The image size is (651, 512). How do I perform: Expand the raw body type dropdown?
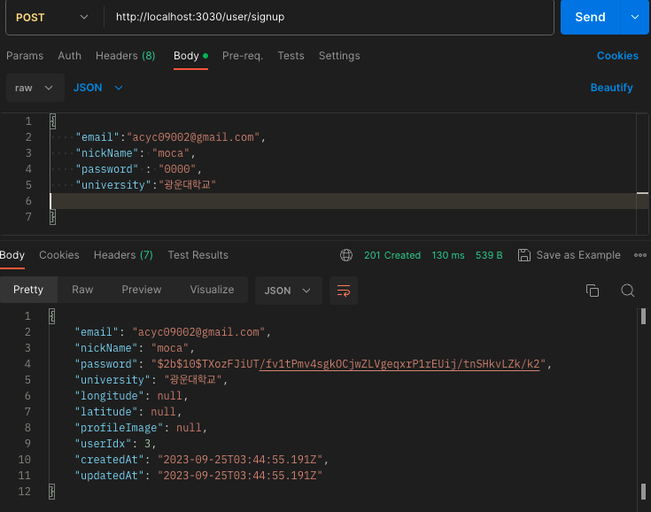tap(35, 88)
